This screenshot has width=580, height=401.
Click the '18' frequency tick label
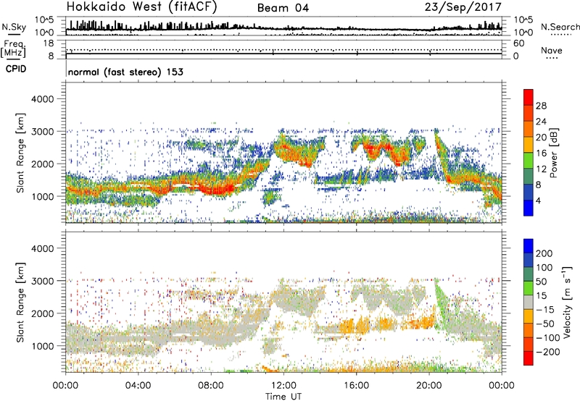(x=49, y=43)
